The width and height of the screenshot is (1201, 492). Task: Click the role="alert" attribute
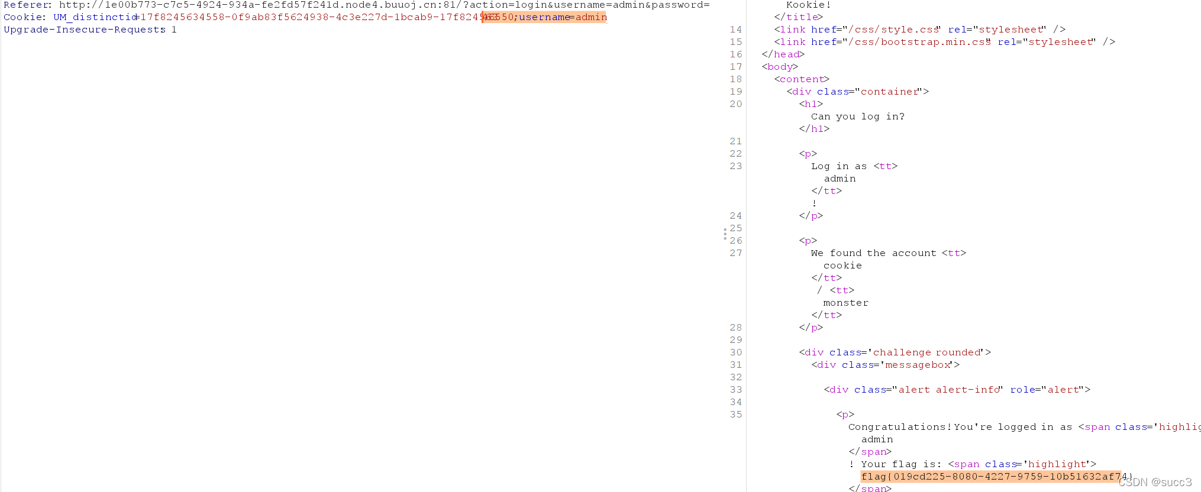[1047, 390]
